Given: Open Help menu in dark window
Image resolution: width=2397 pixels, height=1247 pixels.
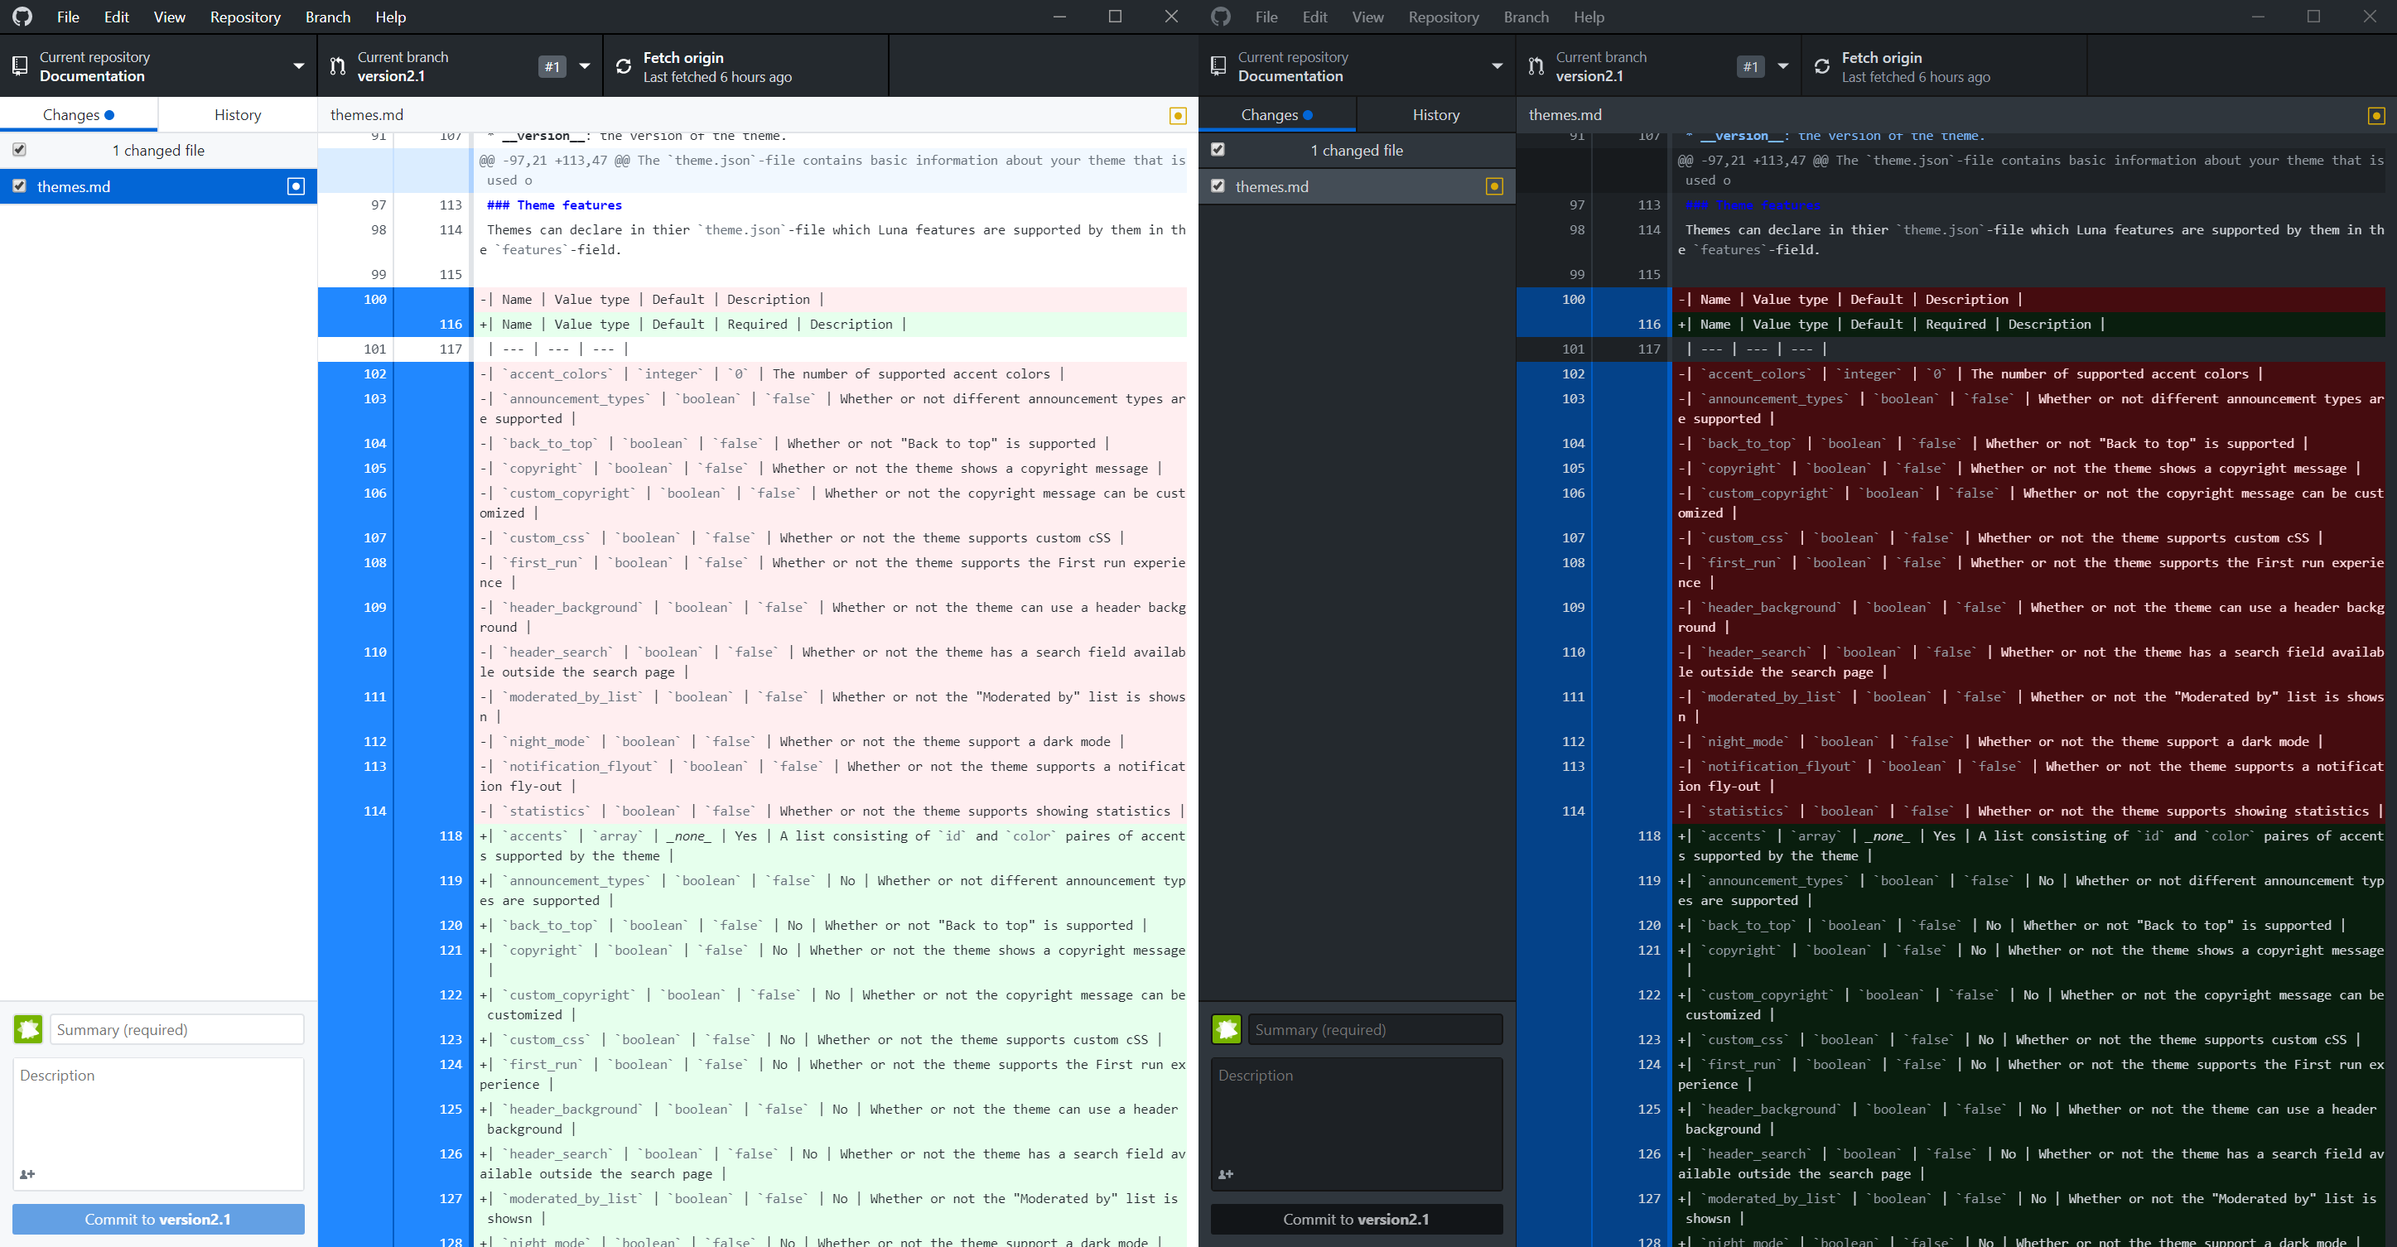Looking at the screenshot, I should click(x=1589, y=17).
